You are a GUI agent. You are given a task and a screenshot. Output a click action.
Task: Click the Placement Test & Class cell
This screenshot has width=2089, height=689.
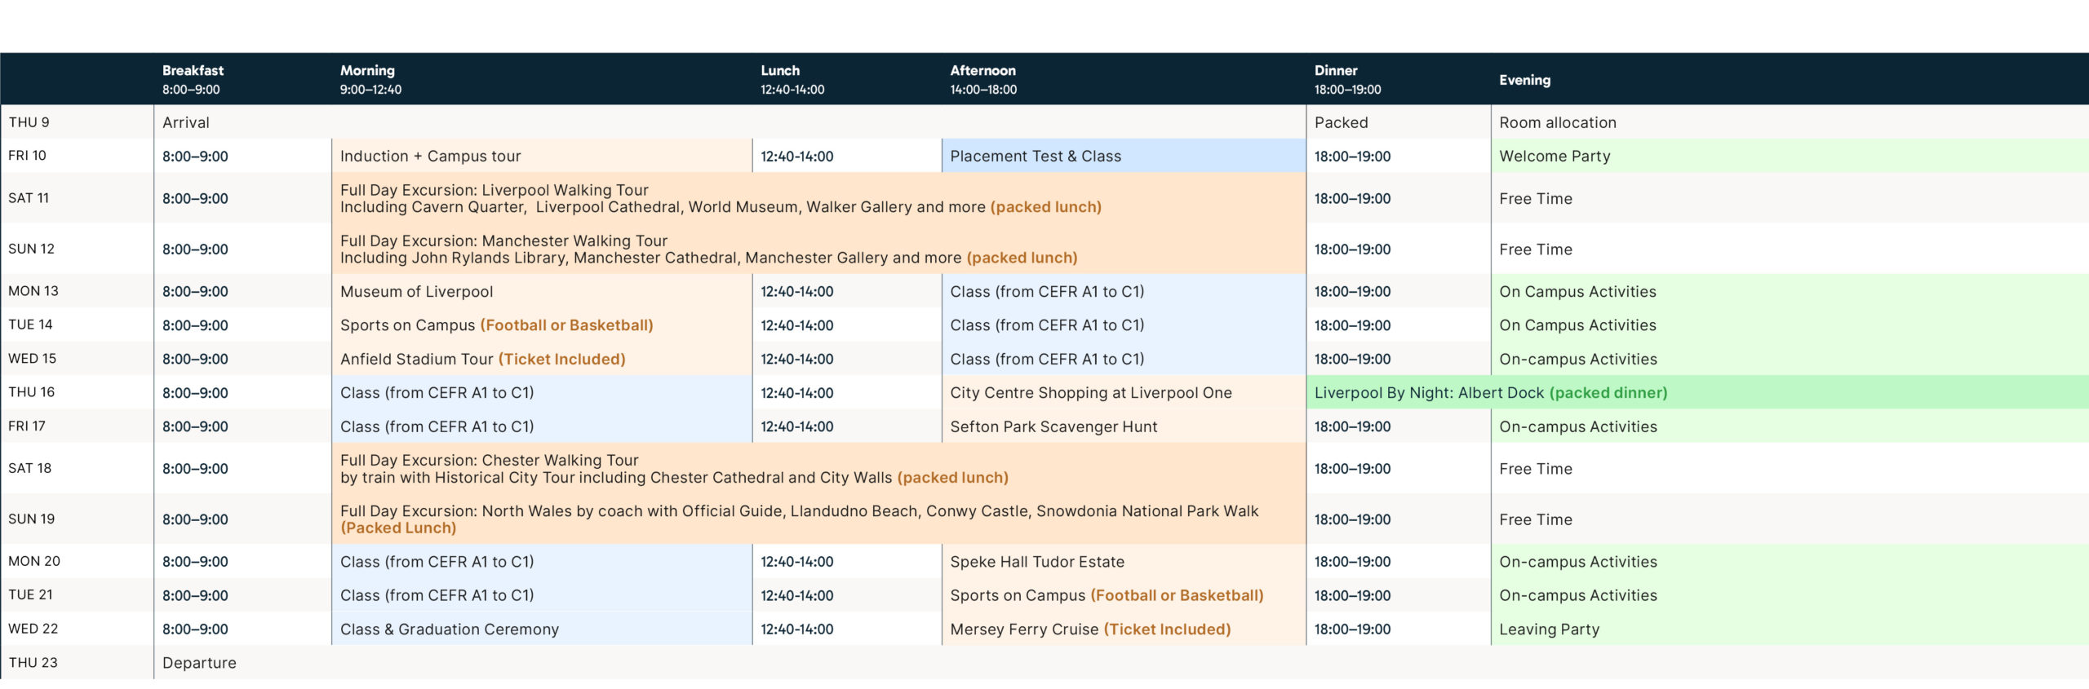[x=1035, y=156]
